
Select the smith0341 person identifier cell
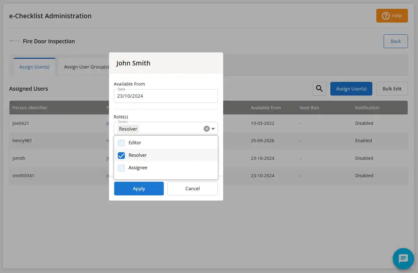pyautogui.click(x=23, y=176)
